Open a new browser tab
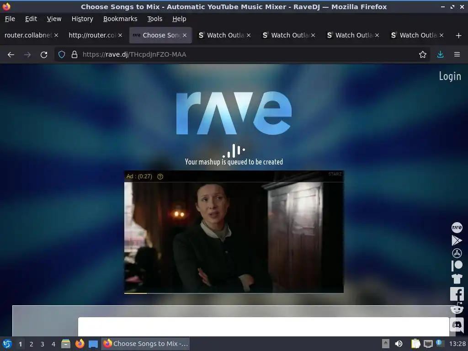 point(458,36)
